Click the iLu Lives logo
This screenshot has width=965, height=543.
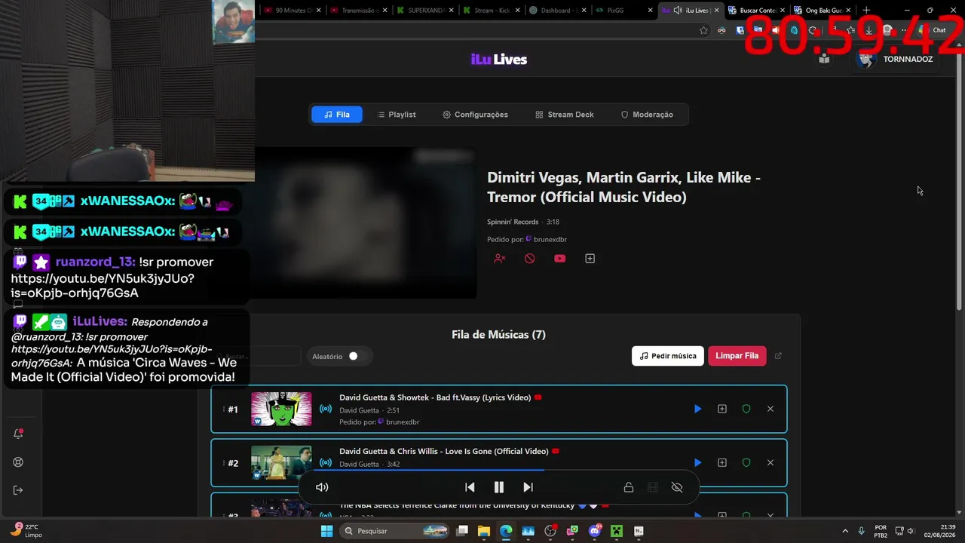click(x=499, y=60)
